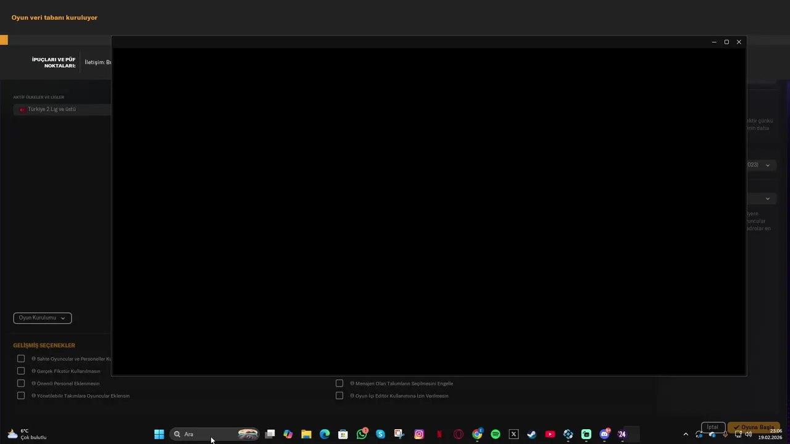The image size is (790, 444).
Task: Close the black overlay window
Action: [x=739, y=42]
